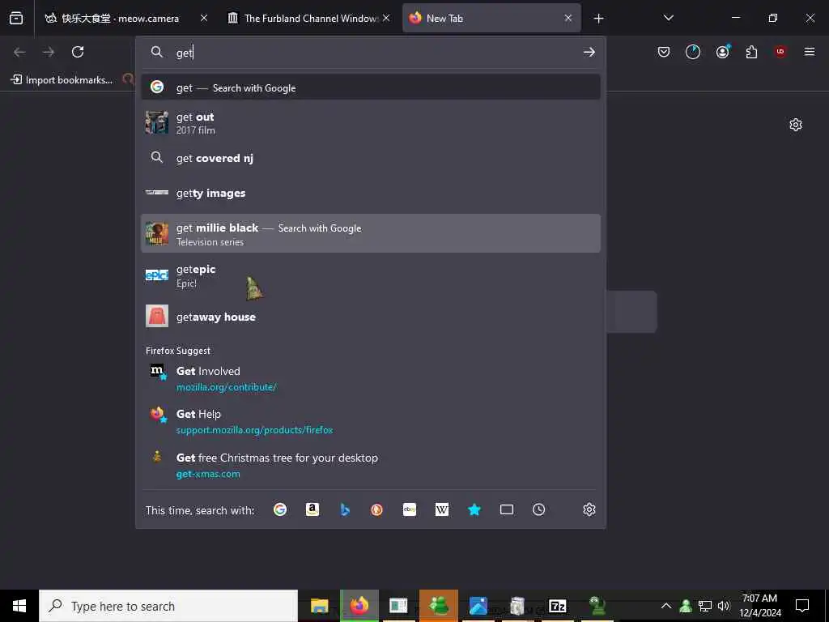Select 'get out' 2017 film suggestion
This screenshot has height=622, width=829.
pyautogui.click(x=371, y=123)
